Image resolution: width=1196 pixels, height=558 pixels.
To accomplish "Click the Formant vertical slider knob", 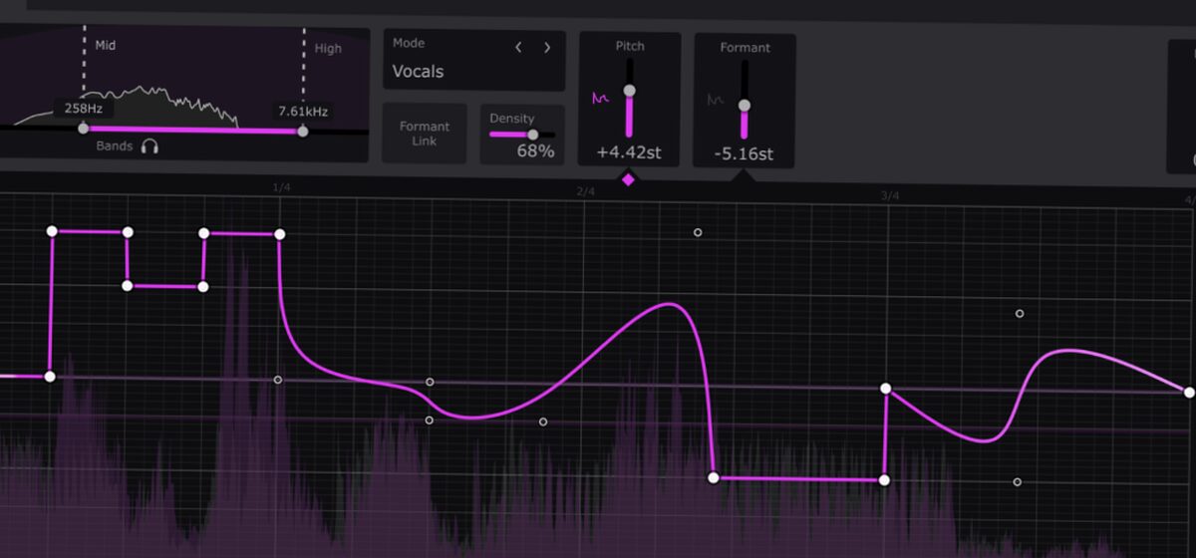I will [744, 106].
